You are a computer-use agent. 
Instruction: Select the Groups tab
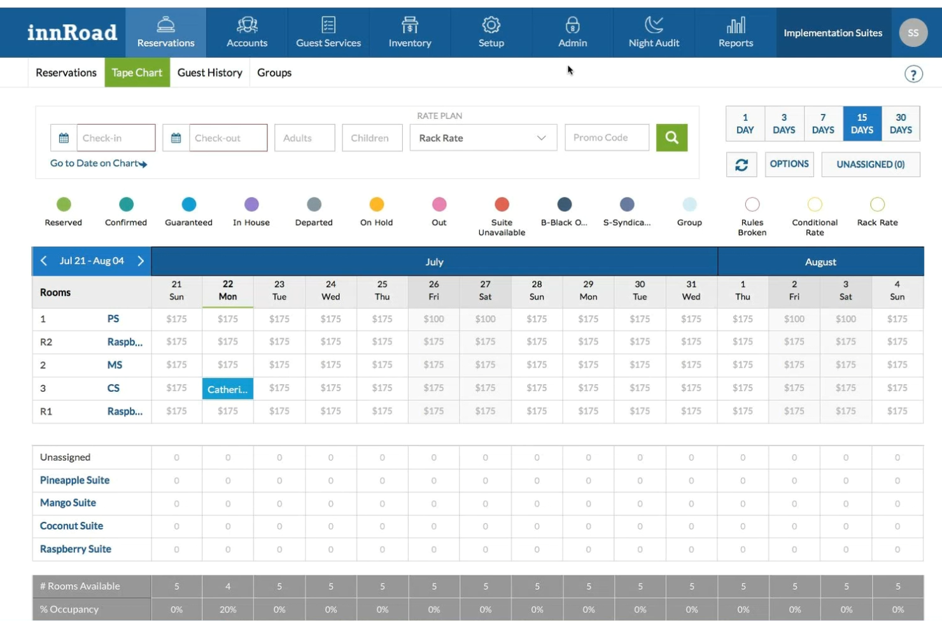tap(274, 72)
